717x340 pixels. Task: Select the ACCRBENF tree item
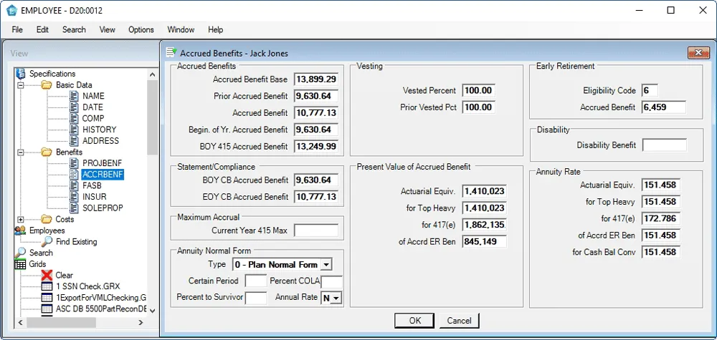coord(103,175)
